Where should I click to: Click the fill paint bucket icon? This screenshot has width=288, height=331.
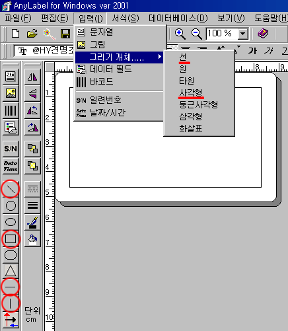[x=32, y=239]
